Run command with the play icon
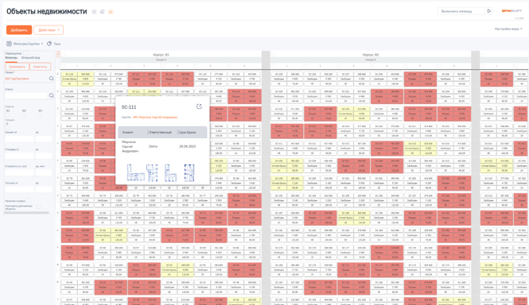Screen dimensions: 529x305 coord(489,11)
